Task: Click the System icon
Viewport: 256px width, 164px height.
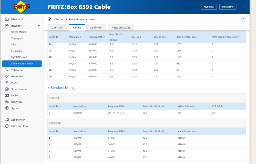Action: point(7,108)
